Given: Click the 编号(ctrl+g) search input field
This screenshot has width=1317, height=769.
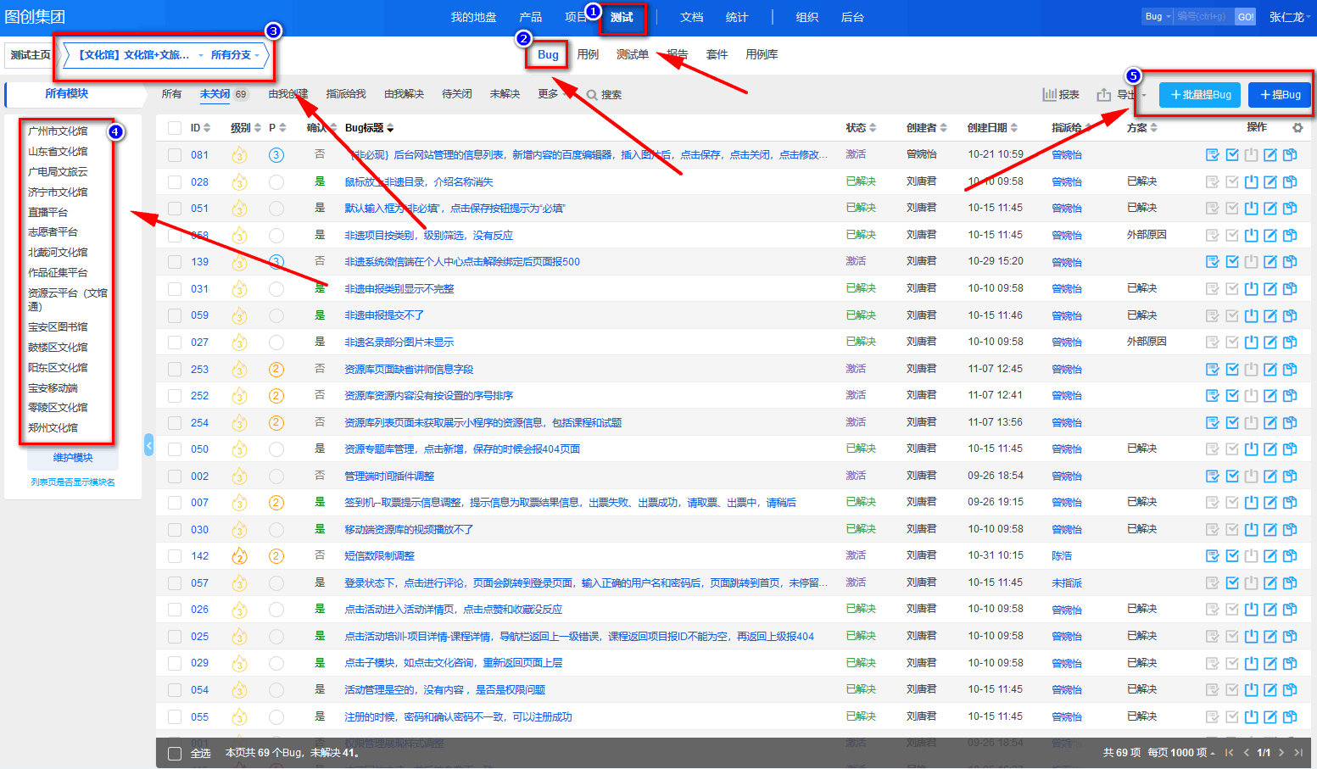Looking at the screenshot, I should tap(1204, 16).
